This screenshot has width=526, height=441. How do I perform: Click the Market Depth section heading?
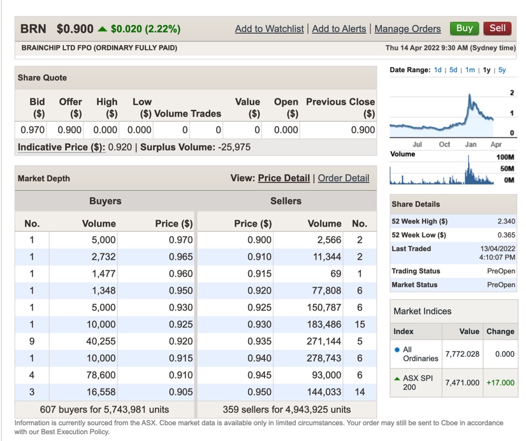44,178
